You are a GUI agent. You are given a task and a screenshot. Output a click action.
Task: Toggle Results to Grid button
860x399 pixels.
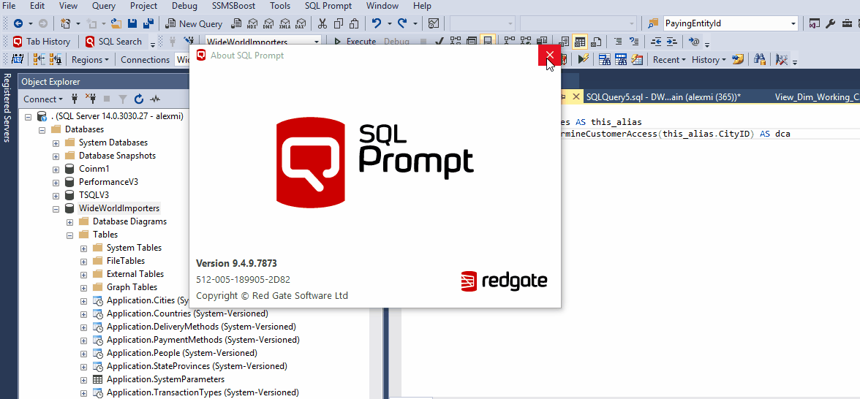click(x=580, y=42)
